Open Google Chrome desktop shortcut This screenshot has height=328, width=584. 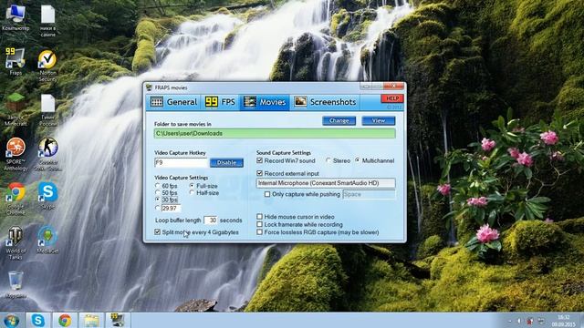pyautogui.click(x=16, y=199)
